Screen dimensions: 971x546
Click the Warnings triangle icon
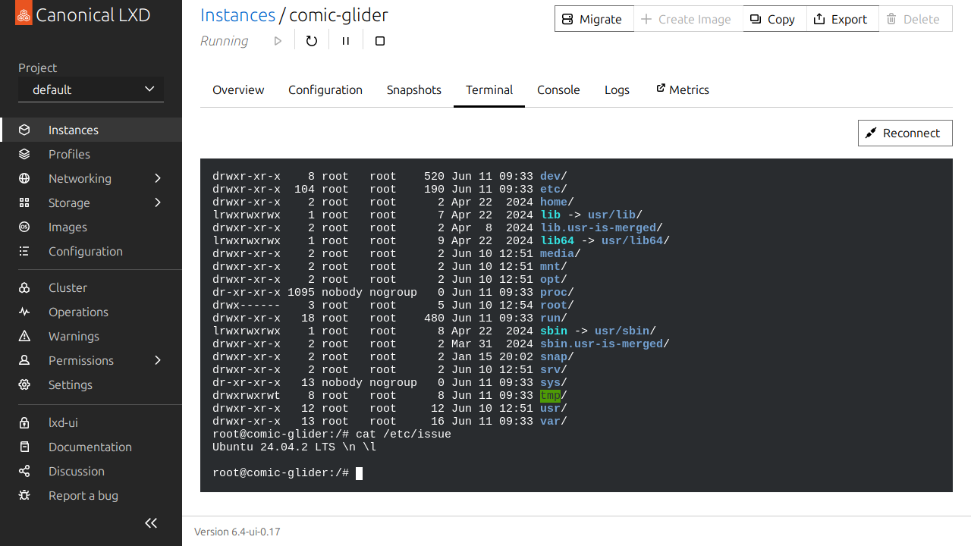click(24, 336)
